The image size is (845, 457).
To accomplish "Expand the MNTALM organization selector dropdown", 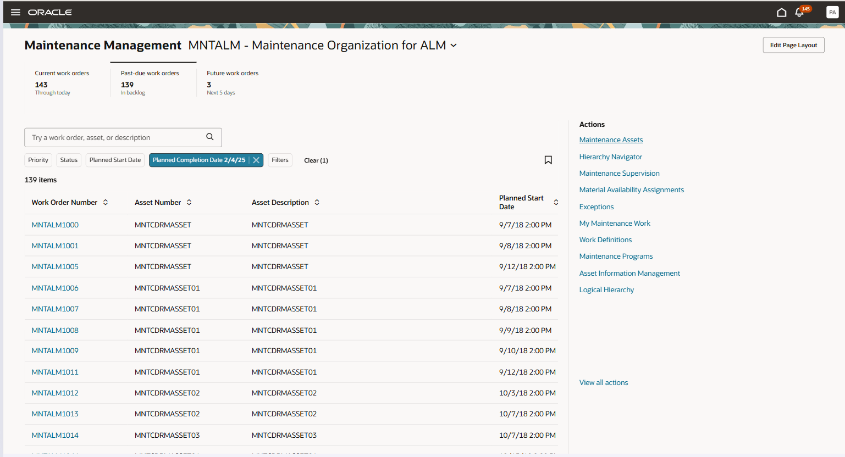I will [453, 46].
